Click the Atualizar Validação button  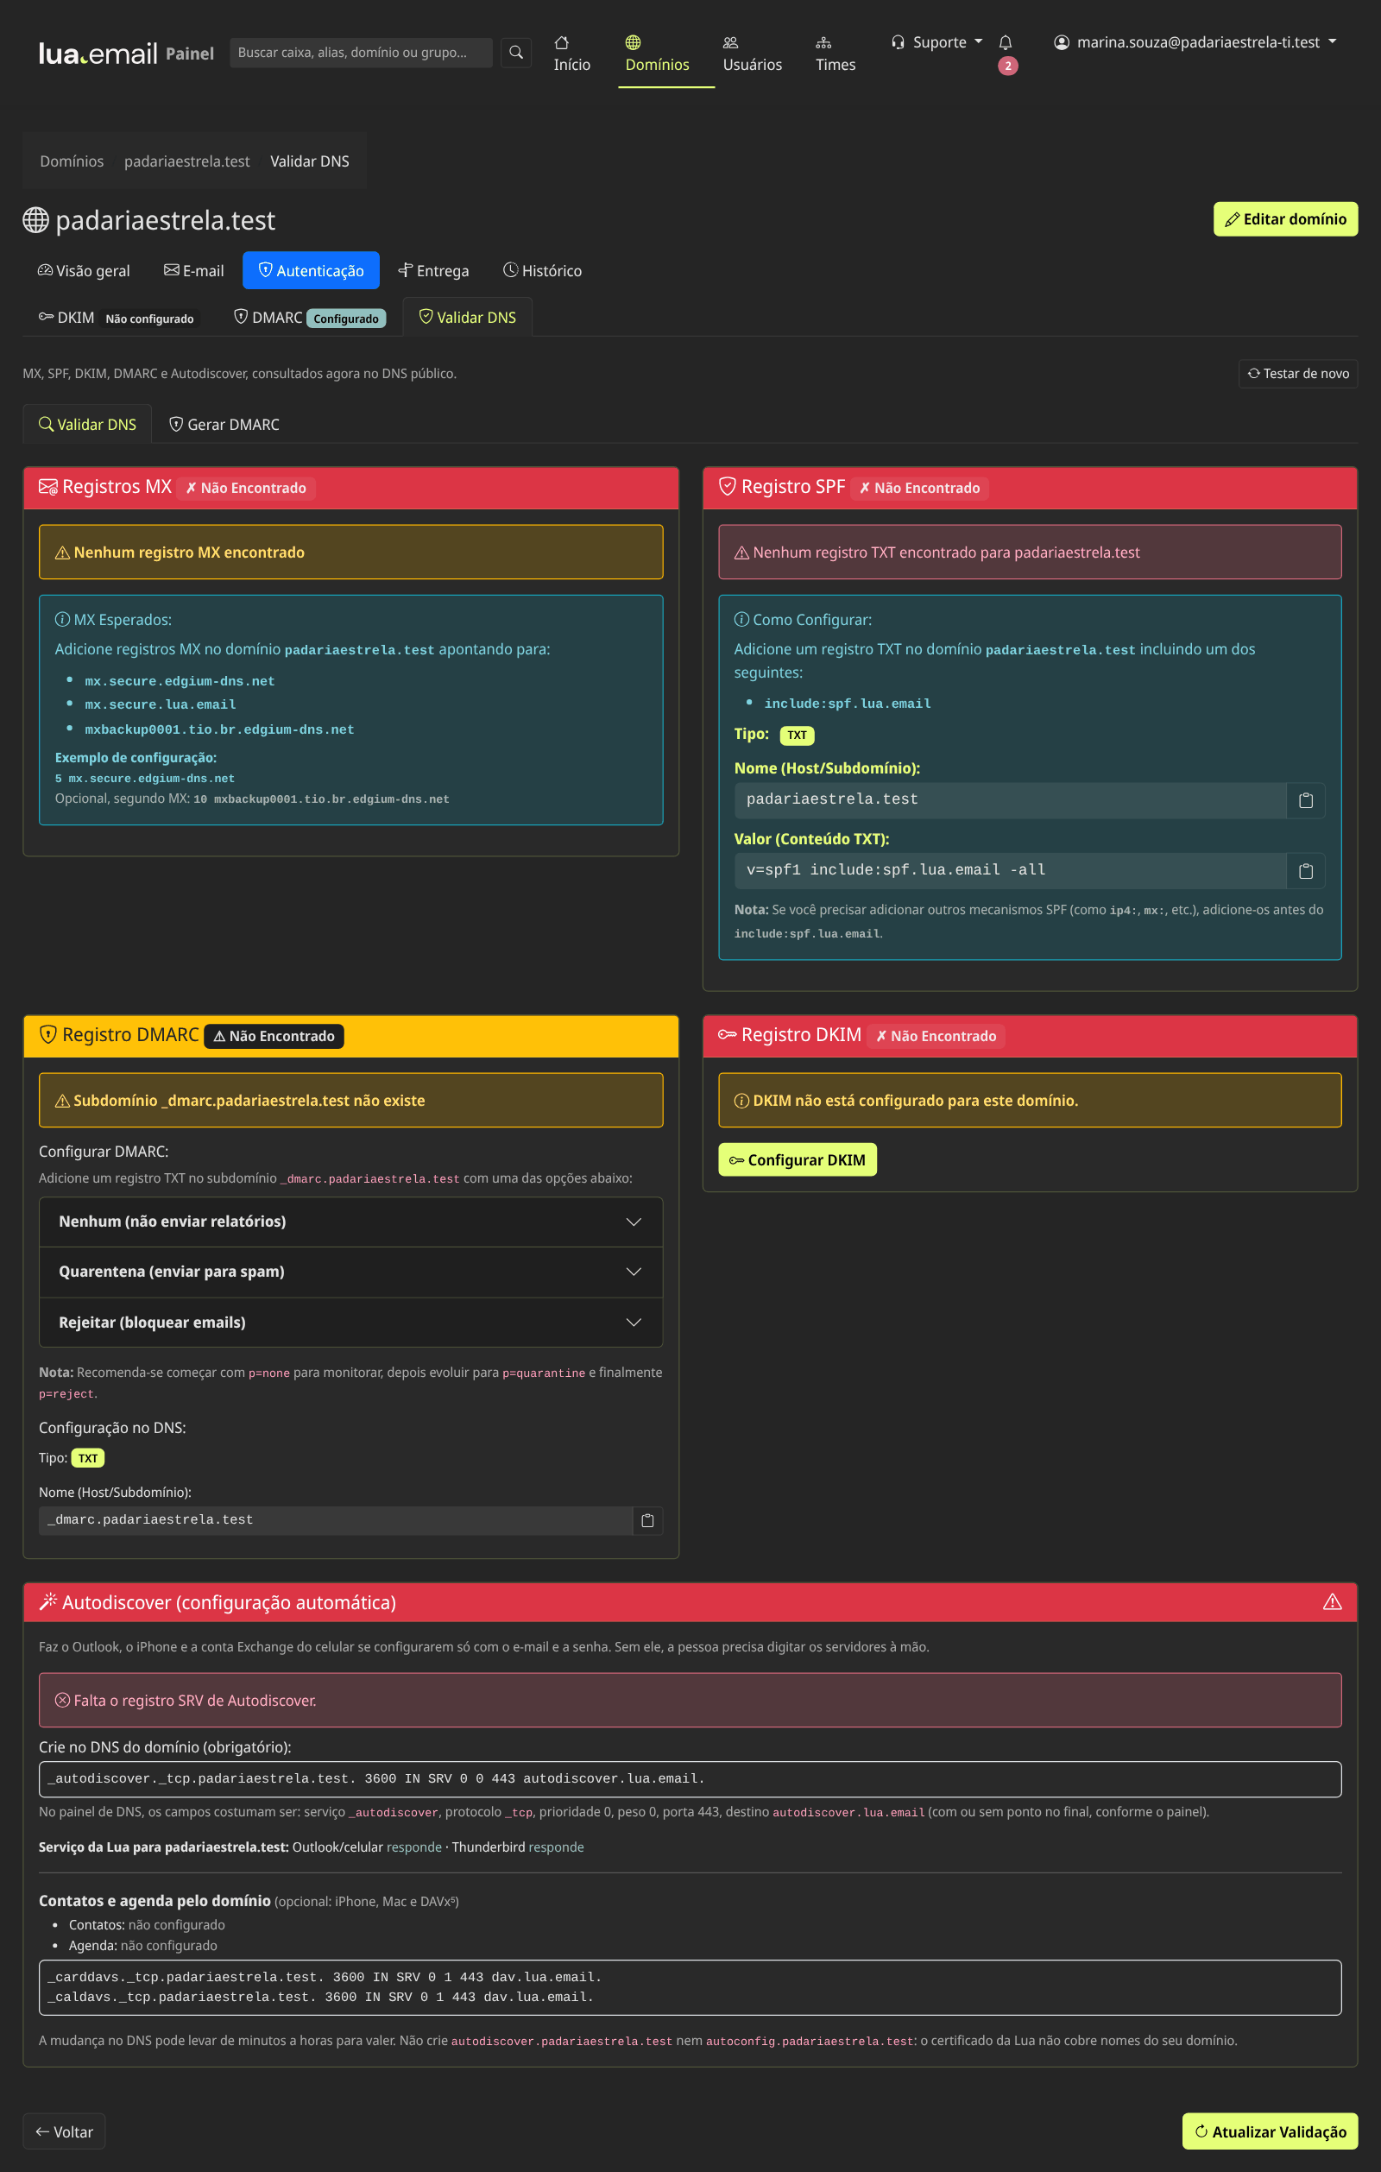click(1270, 2131)
